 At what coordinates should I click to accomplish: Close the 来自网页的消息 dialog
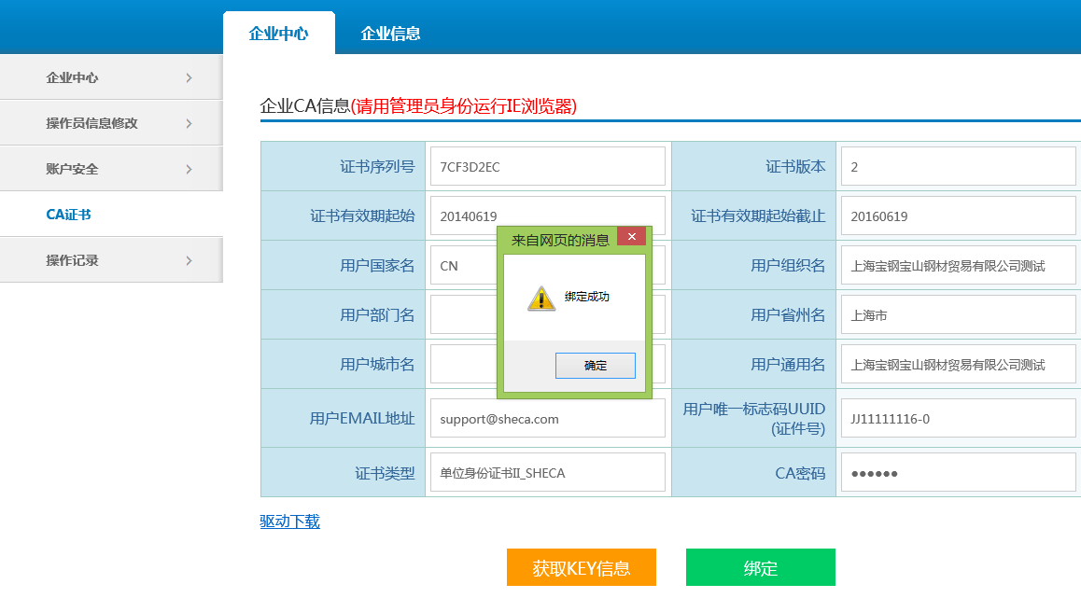(x=631, y=238)
